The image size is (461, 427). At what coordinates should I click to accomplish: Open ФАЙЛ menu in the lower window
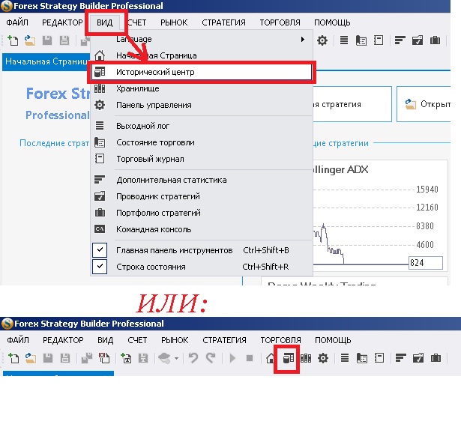click(x=18, y=340)
